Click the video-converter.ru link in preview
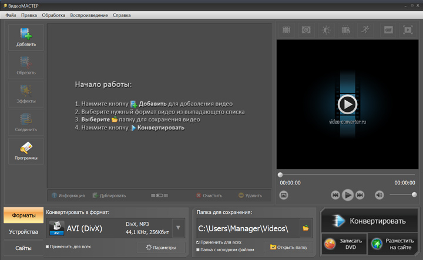 pos(347,122)
